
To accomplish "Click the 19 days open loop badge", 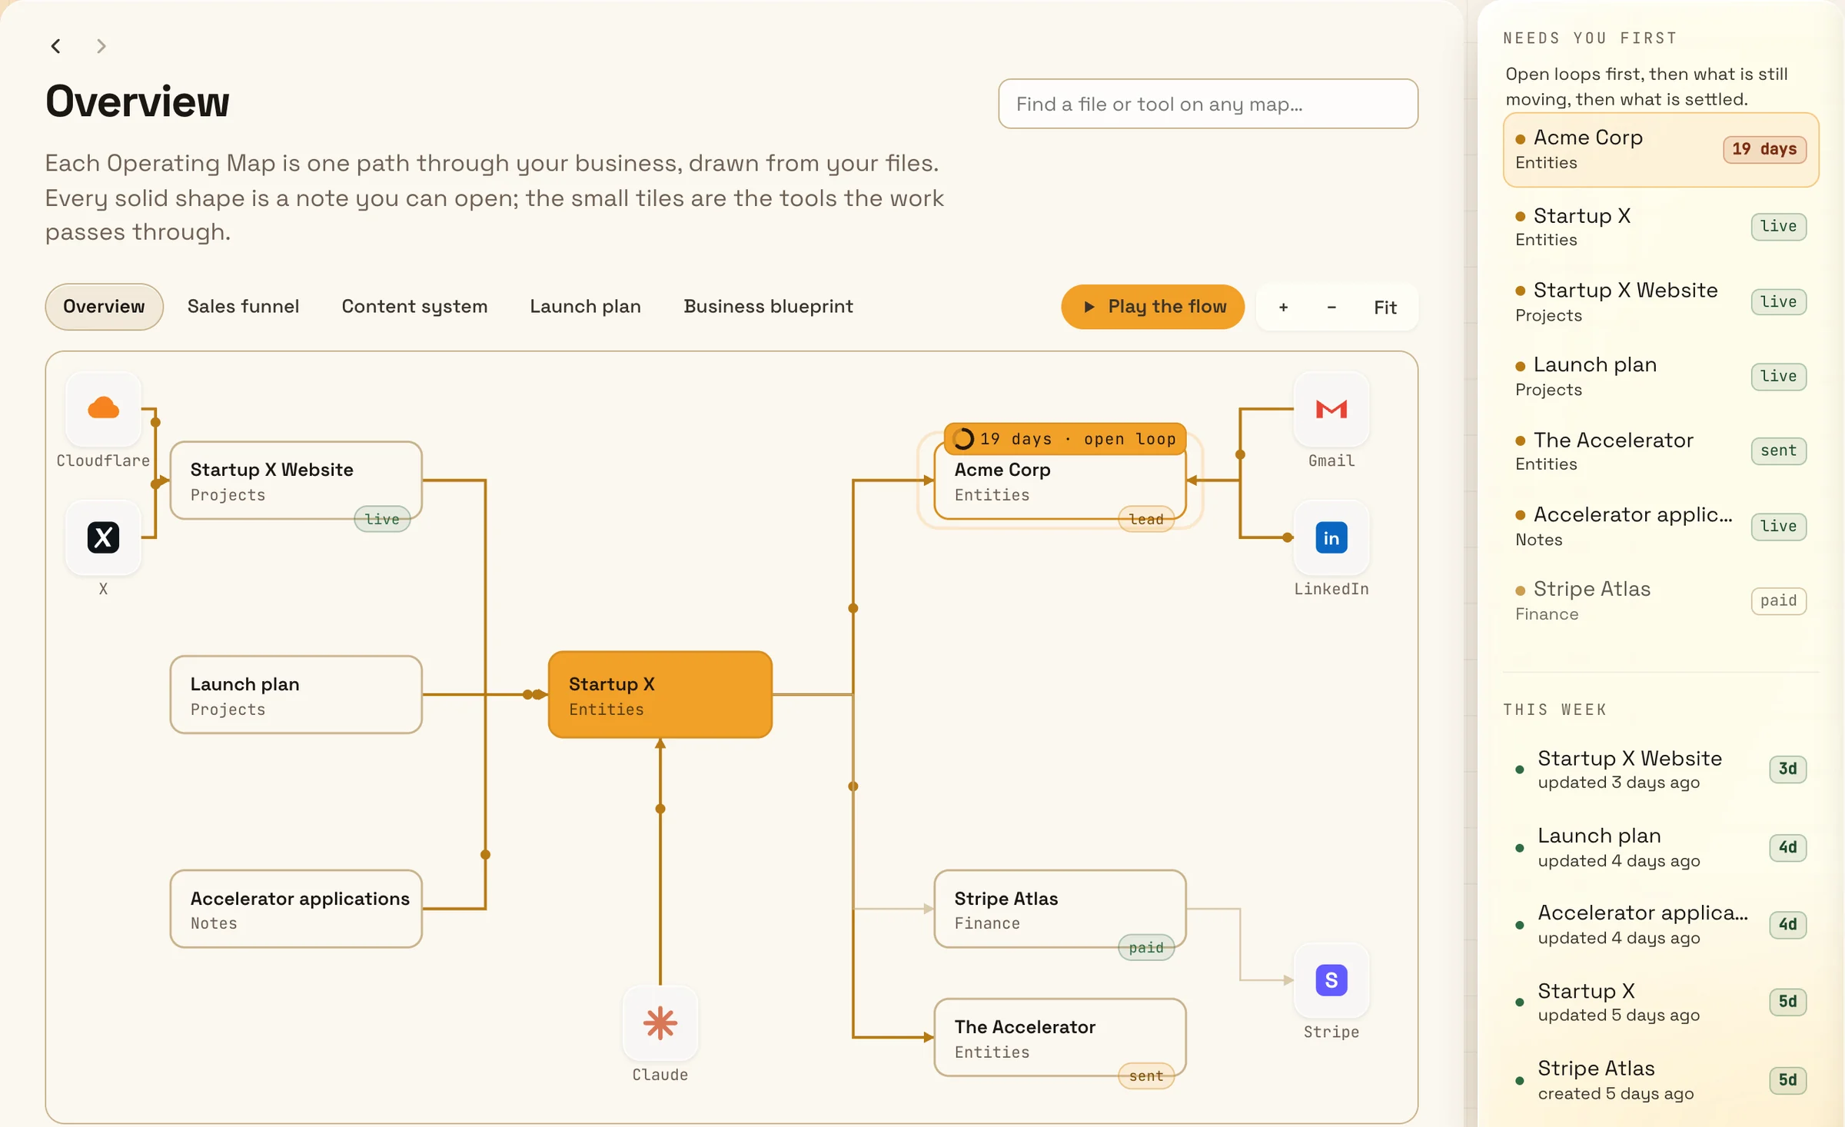I will [1065, 439].
